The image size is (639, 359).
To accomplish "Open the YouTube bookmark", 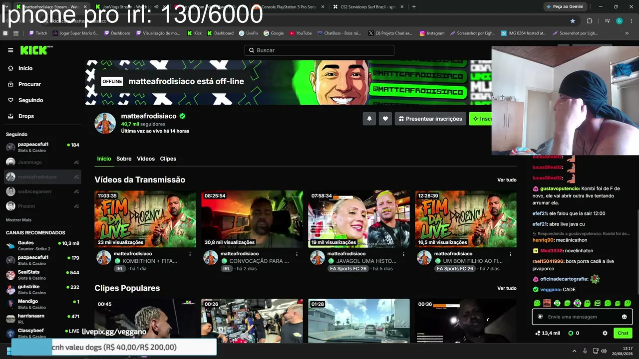I will 301,33.
